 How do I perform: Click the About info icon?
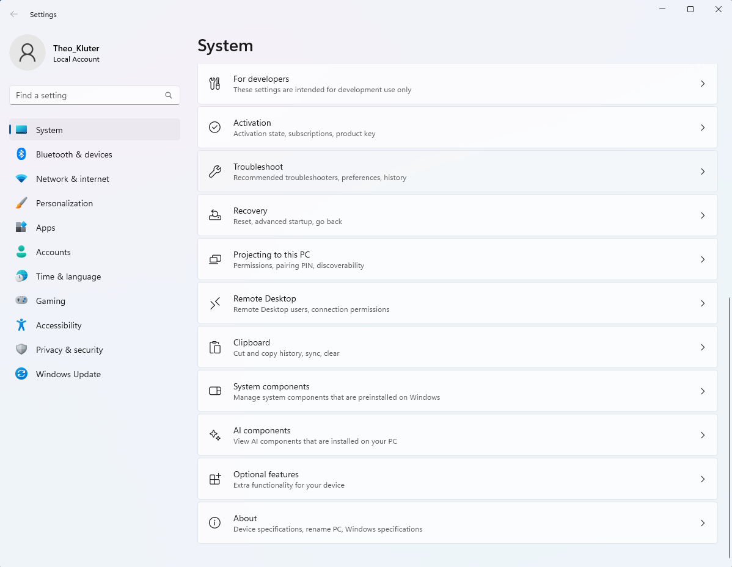click(x=214, y=522)
